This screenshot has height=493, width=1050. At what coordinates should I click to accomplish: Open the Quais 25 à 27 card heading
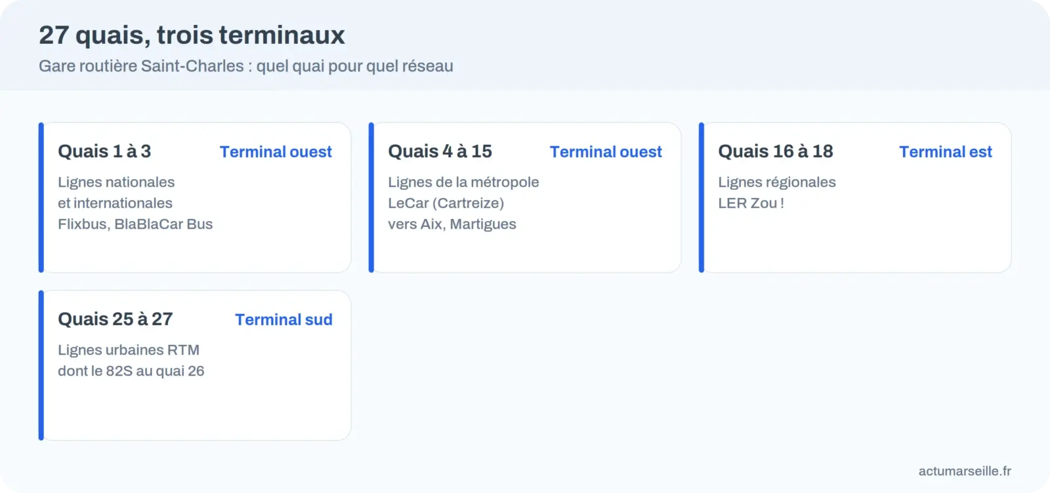pos(115,319)
